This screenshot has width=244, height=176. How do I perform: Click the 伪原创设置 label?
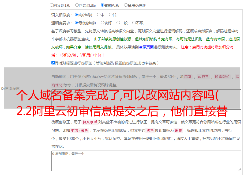pyautogui.click(x=10, y=88)
